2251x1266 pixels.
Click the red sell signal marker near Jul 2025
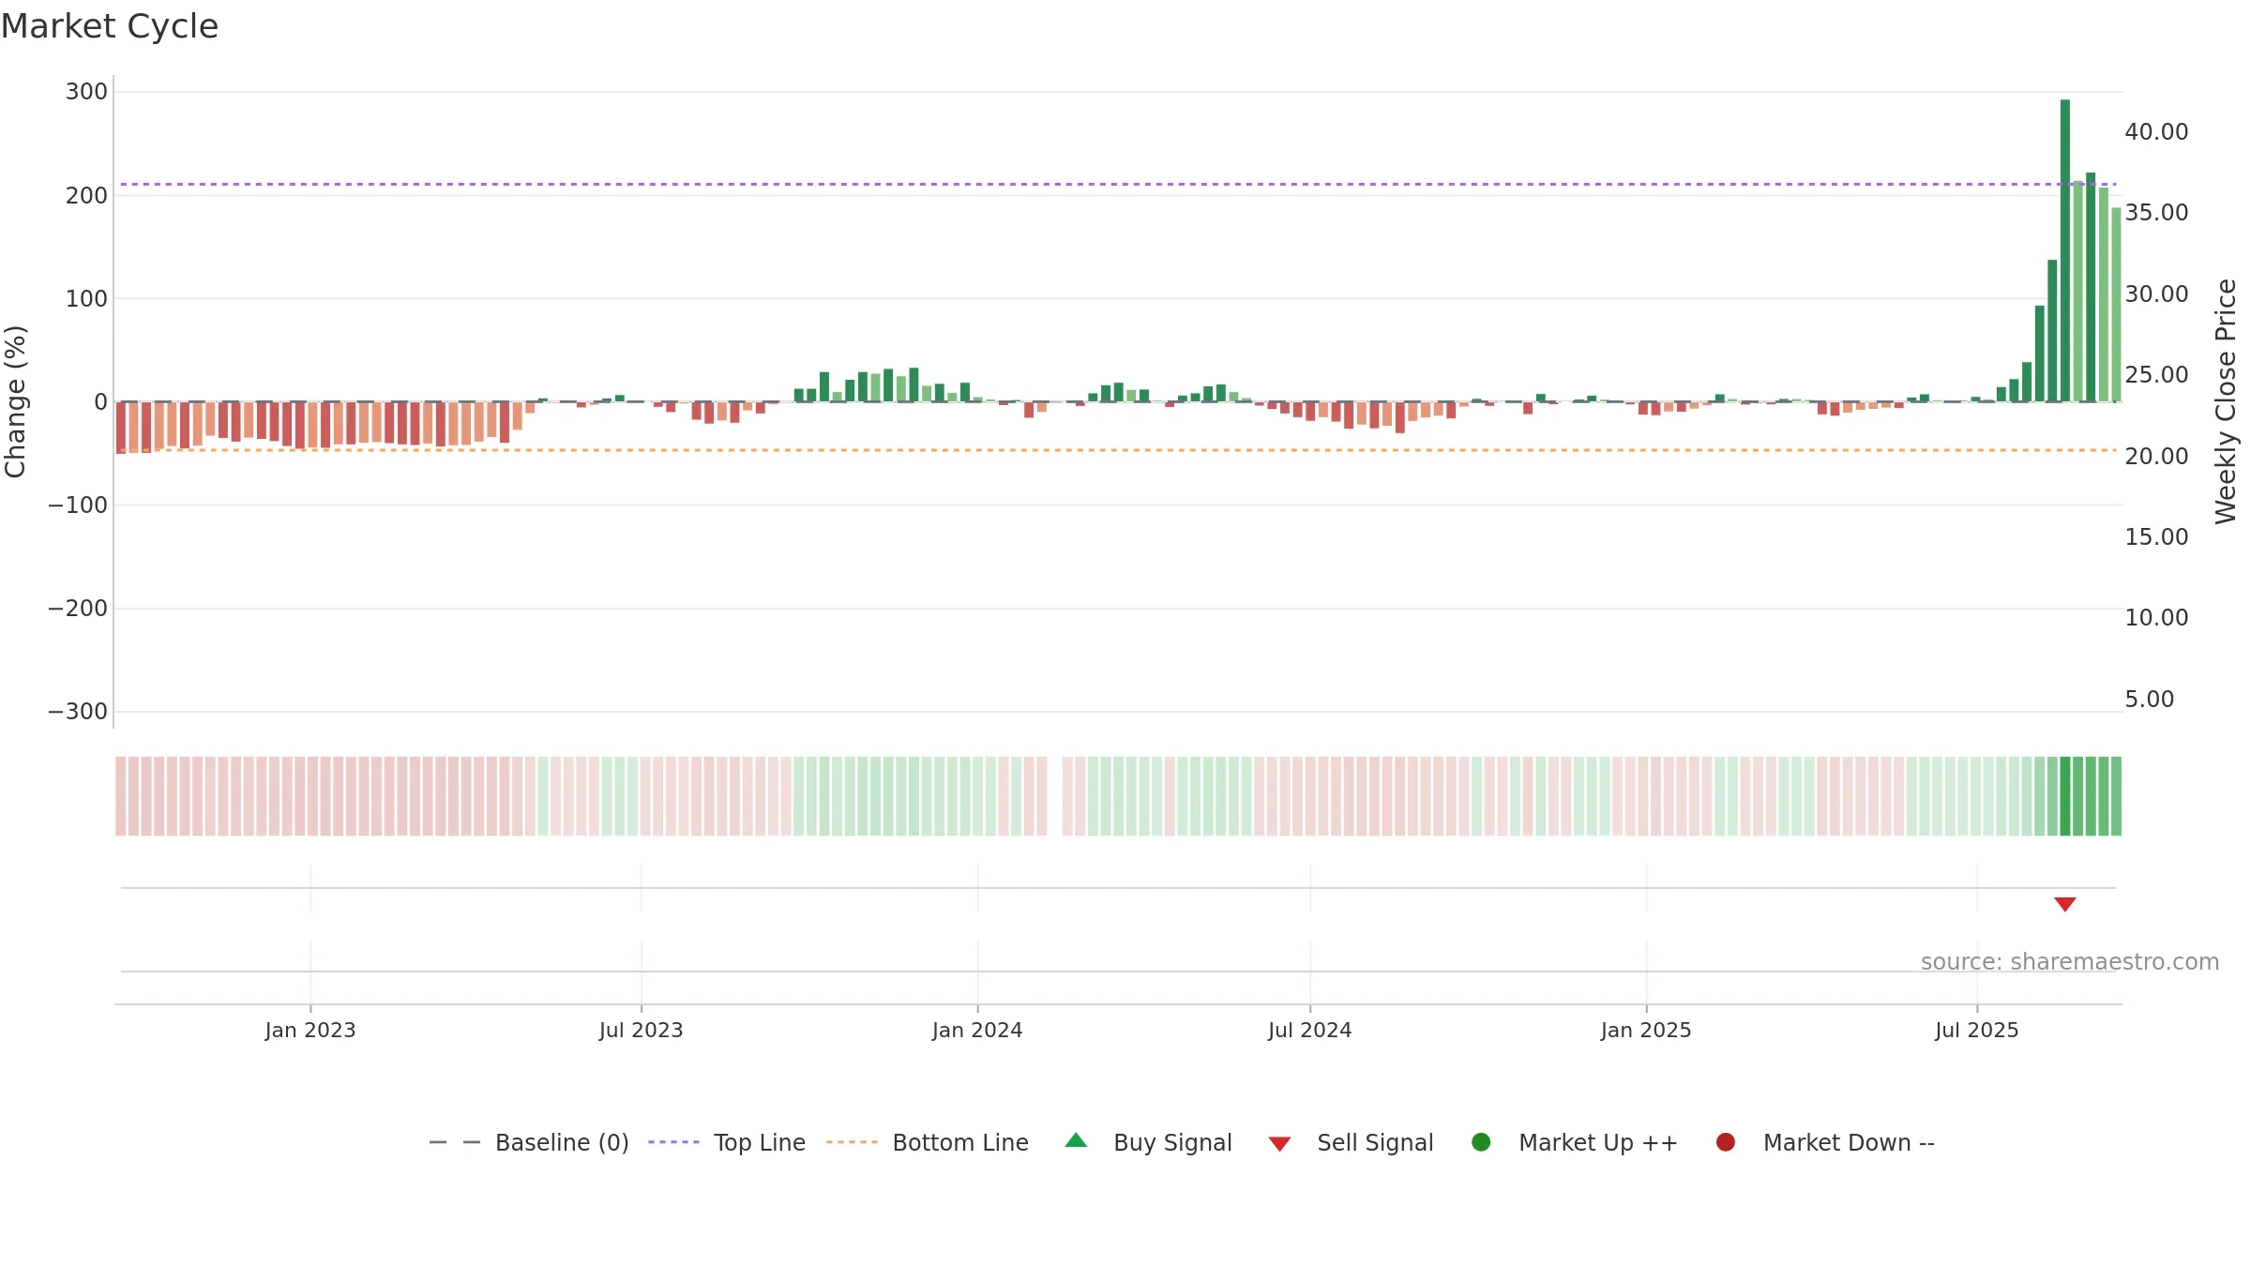[2064, 904]
